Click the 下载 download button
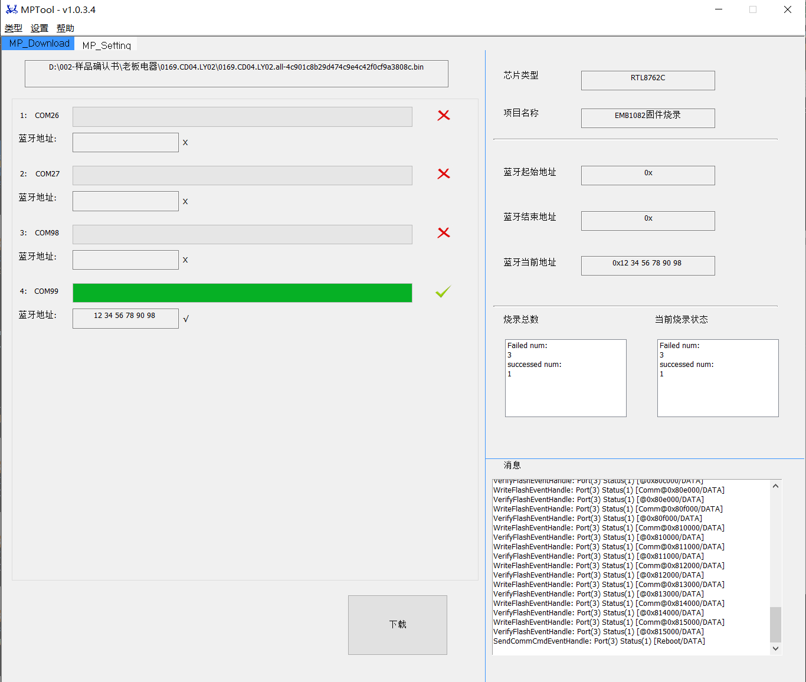The image size is (806, 682). click(x=398, y=625)
